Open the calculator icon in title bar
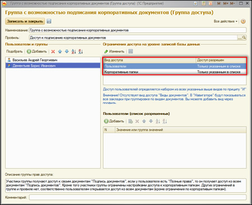This screenshot has height=205, width=252. click(x=204, y=3)
